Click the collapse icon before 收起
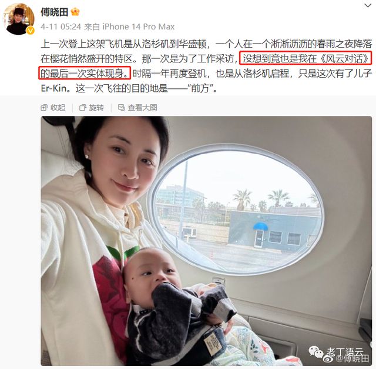Image resolution: width=376 pixels, height=369 pixels. [x=44, y=108]
